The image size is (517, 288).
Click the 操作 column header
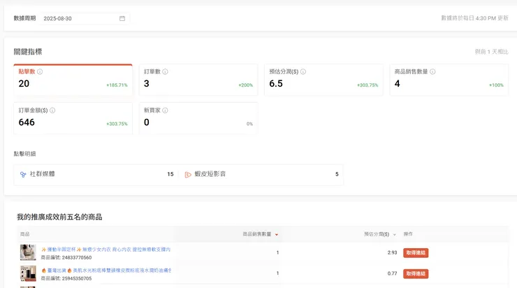(x=408, y=234)
